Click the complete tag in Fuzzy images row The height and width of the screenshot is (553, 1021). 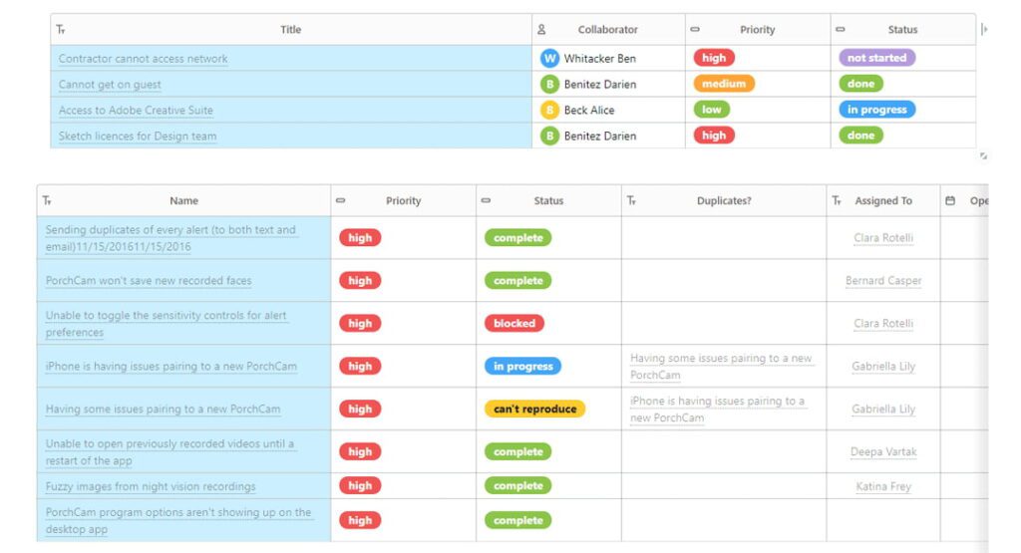pos(517,486)
